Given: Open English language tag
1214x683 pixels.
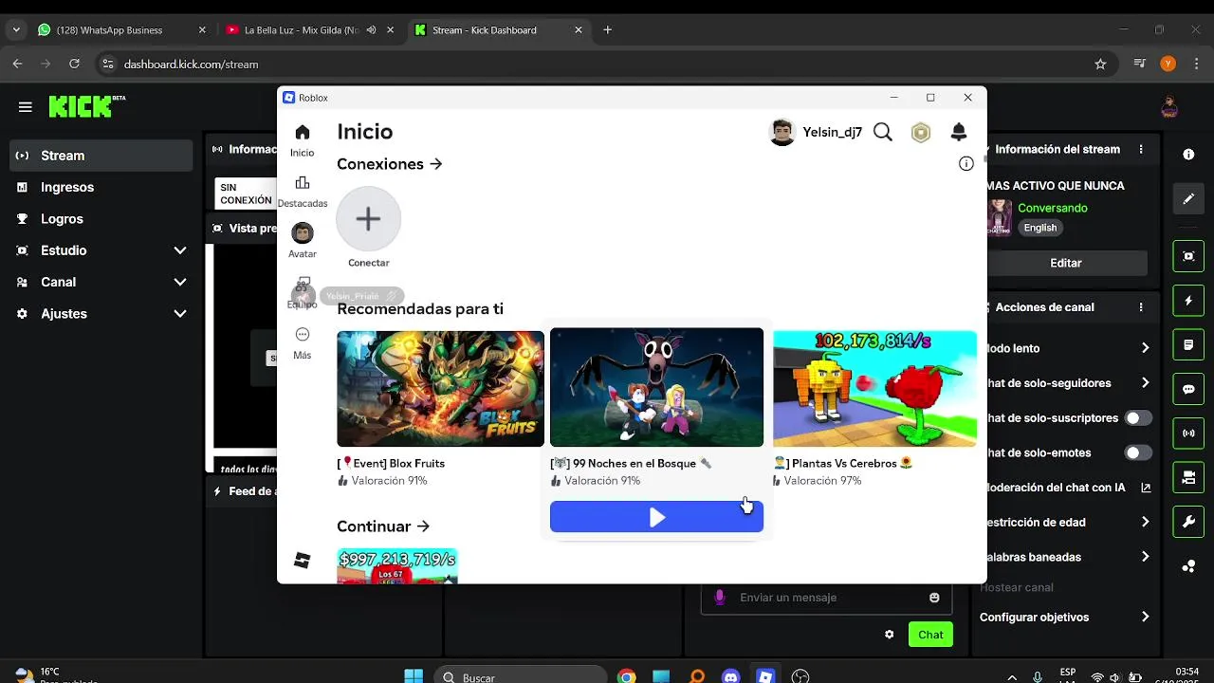Looking at the screenshot, I should (1039, 228).
